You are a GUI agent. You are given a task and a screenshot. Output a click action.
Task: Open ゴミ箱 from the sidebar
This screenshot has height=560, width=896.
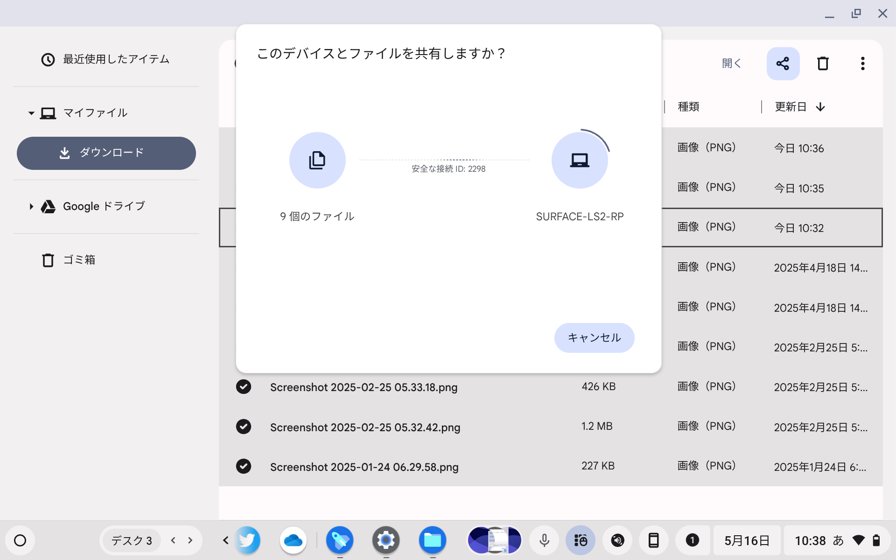pos(80,260)
